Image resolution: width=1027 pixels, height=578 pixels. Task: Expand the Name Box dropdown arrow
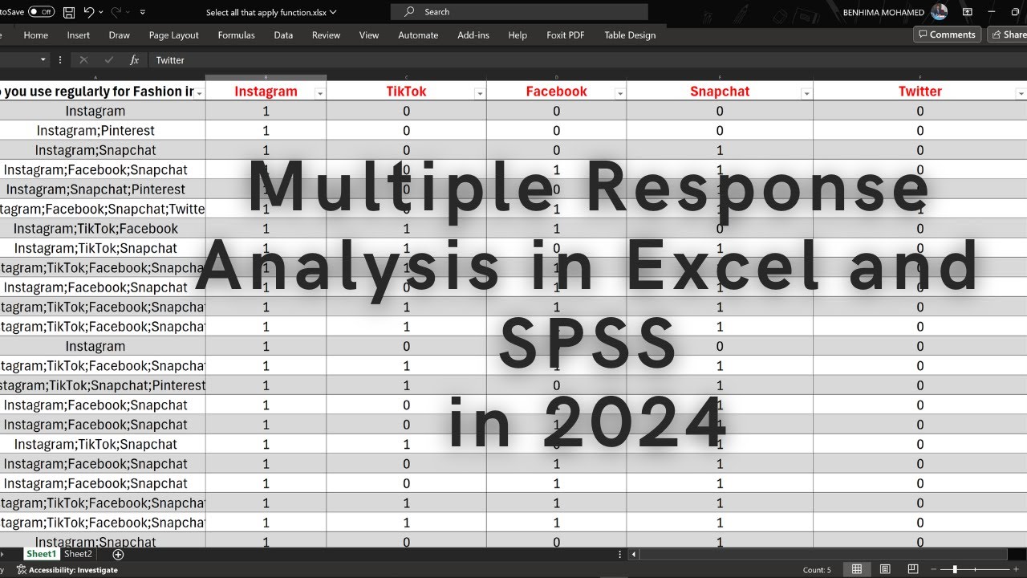click(x=43, y=60)
